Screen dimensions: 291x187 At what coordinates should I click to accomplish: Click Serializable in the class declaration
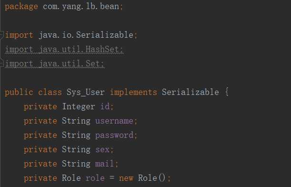[x=191, y=92]
